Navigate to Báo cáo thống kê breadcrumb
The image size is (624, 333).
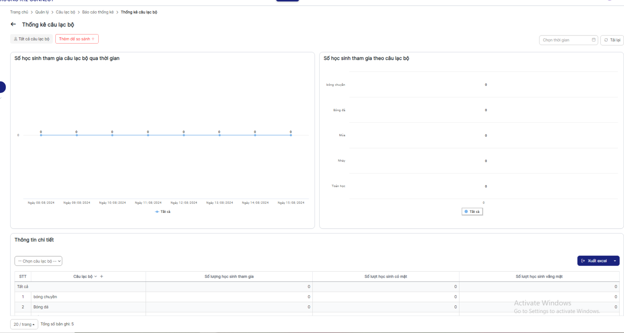[x=98, y=12]
